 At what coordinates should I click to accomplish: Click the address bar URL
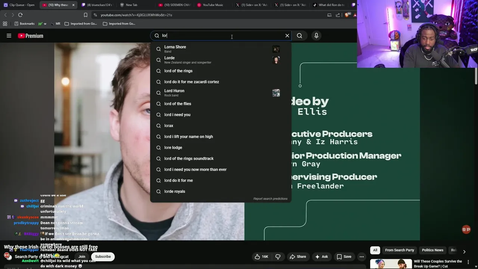136,15
